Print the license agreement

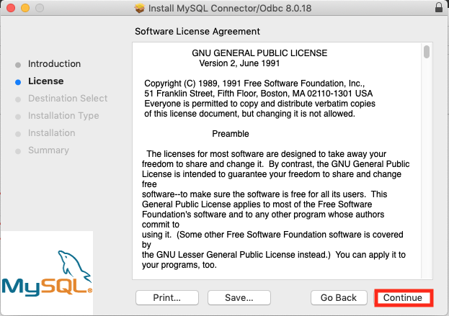pyautogui.click(x=167, y=298)
